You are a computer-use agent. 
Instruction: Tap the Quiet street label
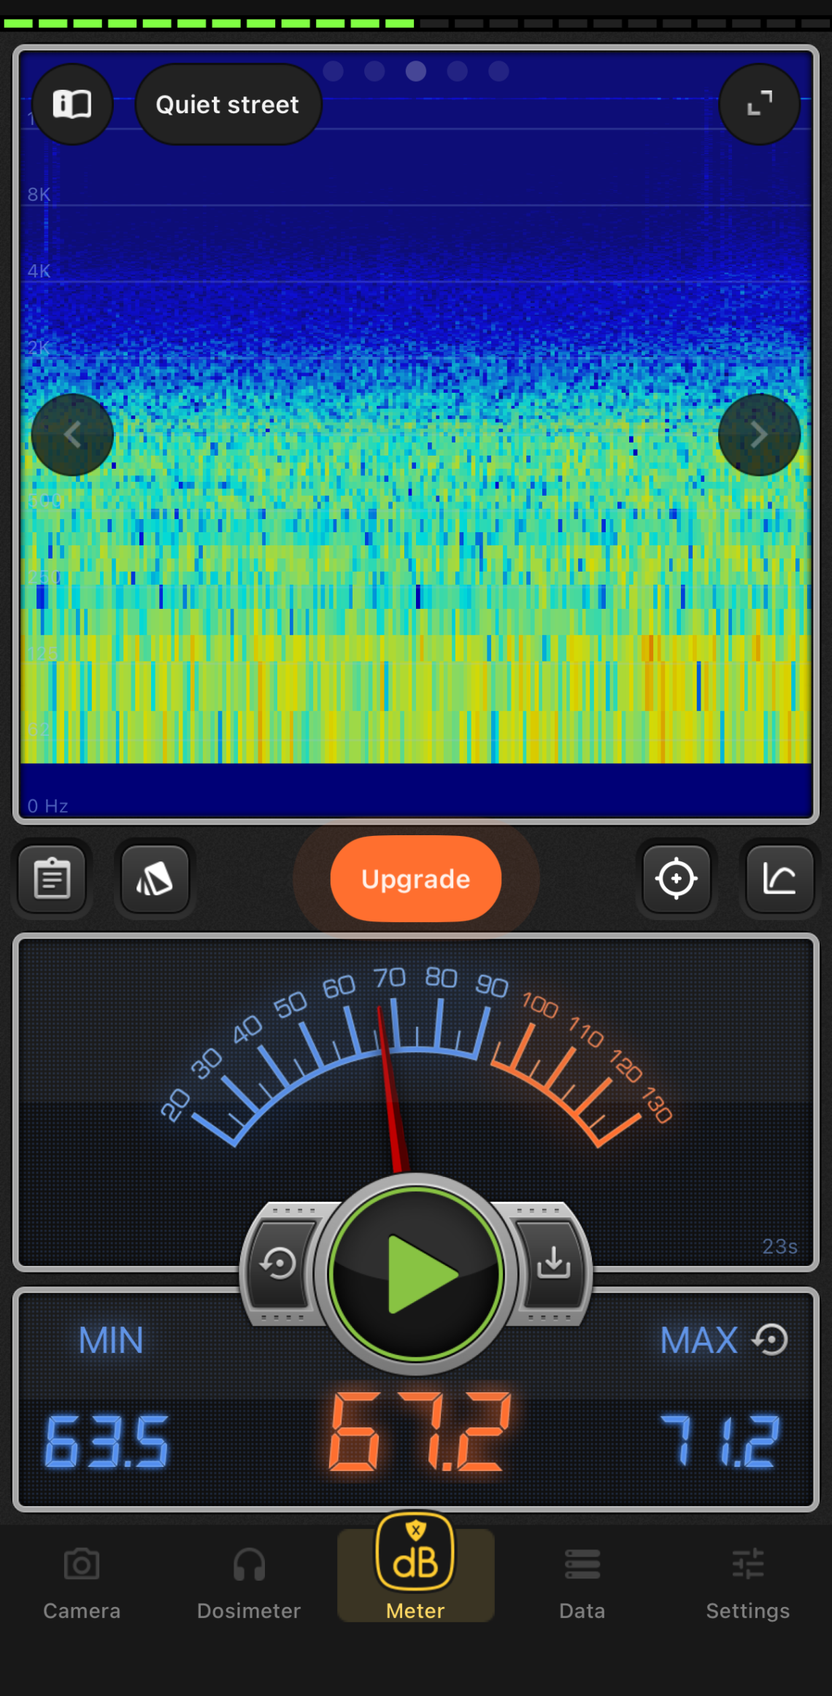pos(228,104)
